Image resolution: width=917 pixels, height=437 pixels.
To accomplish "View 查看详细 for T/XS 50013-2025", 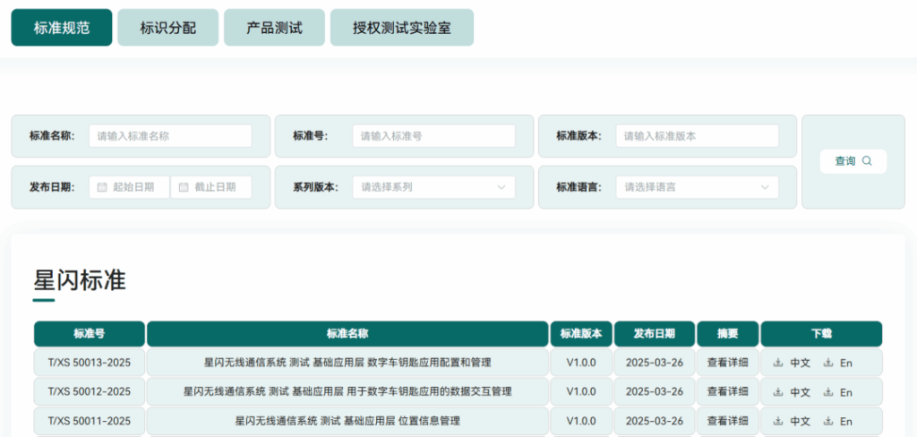I will click(x=727, y=363).
